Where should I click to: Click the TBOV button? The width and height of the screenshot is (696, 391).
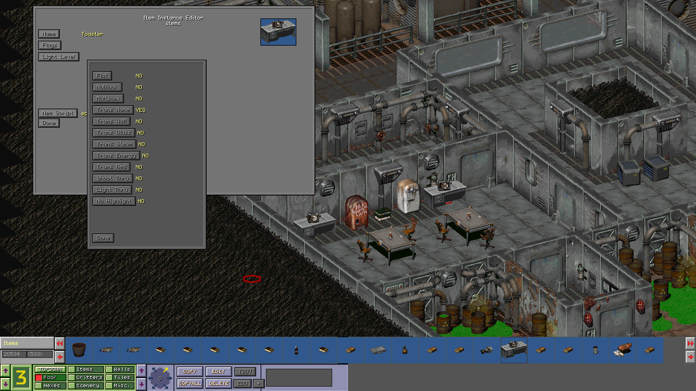point(245,371)
